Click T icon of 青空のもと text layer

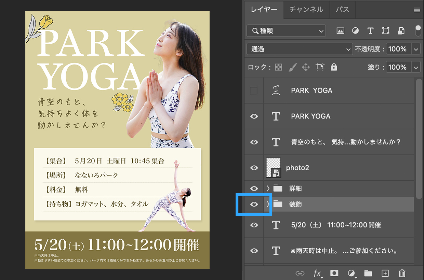276,142
